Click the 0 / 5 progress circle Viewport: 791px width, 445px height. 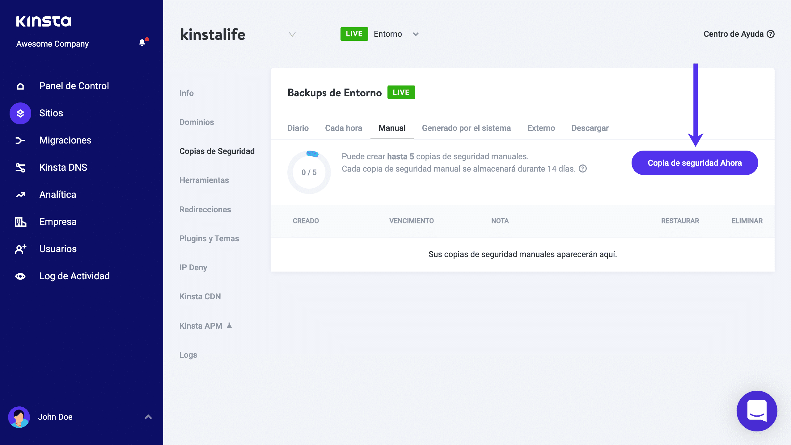[x=309, y=172]
